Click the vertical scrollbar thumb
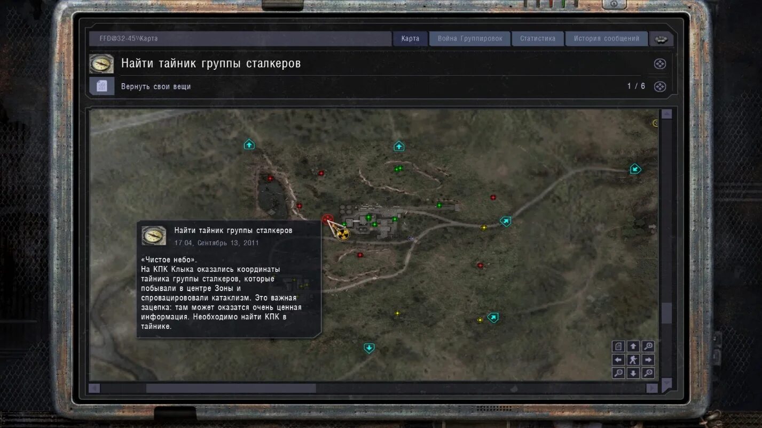Image resolution: width=762 pixels, height=428 pixels. (x=666, y=313)
